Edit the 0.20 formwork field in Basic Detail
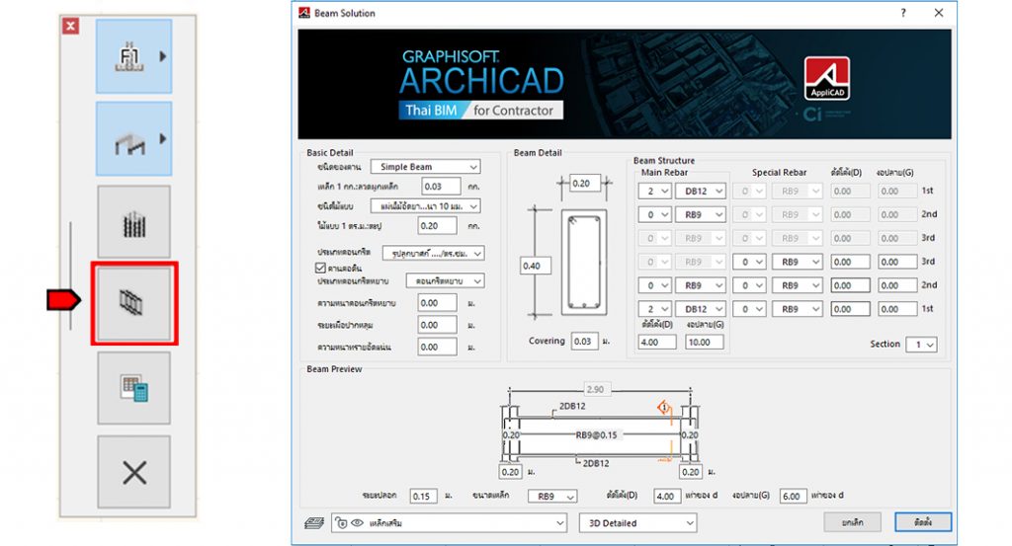1012x546 pixels. tap(438, 226)
